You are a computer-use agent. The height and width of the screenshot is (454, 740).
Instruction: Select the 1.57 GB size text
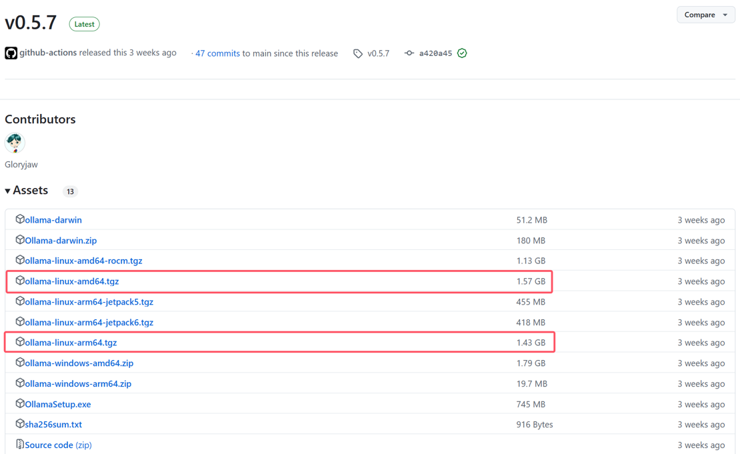[531, 281]
